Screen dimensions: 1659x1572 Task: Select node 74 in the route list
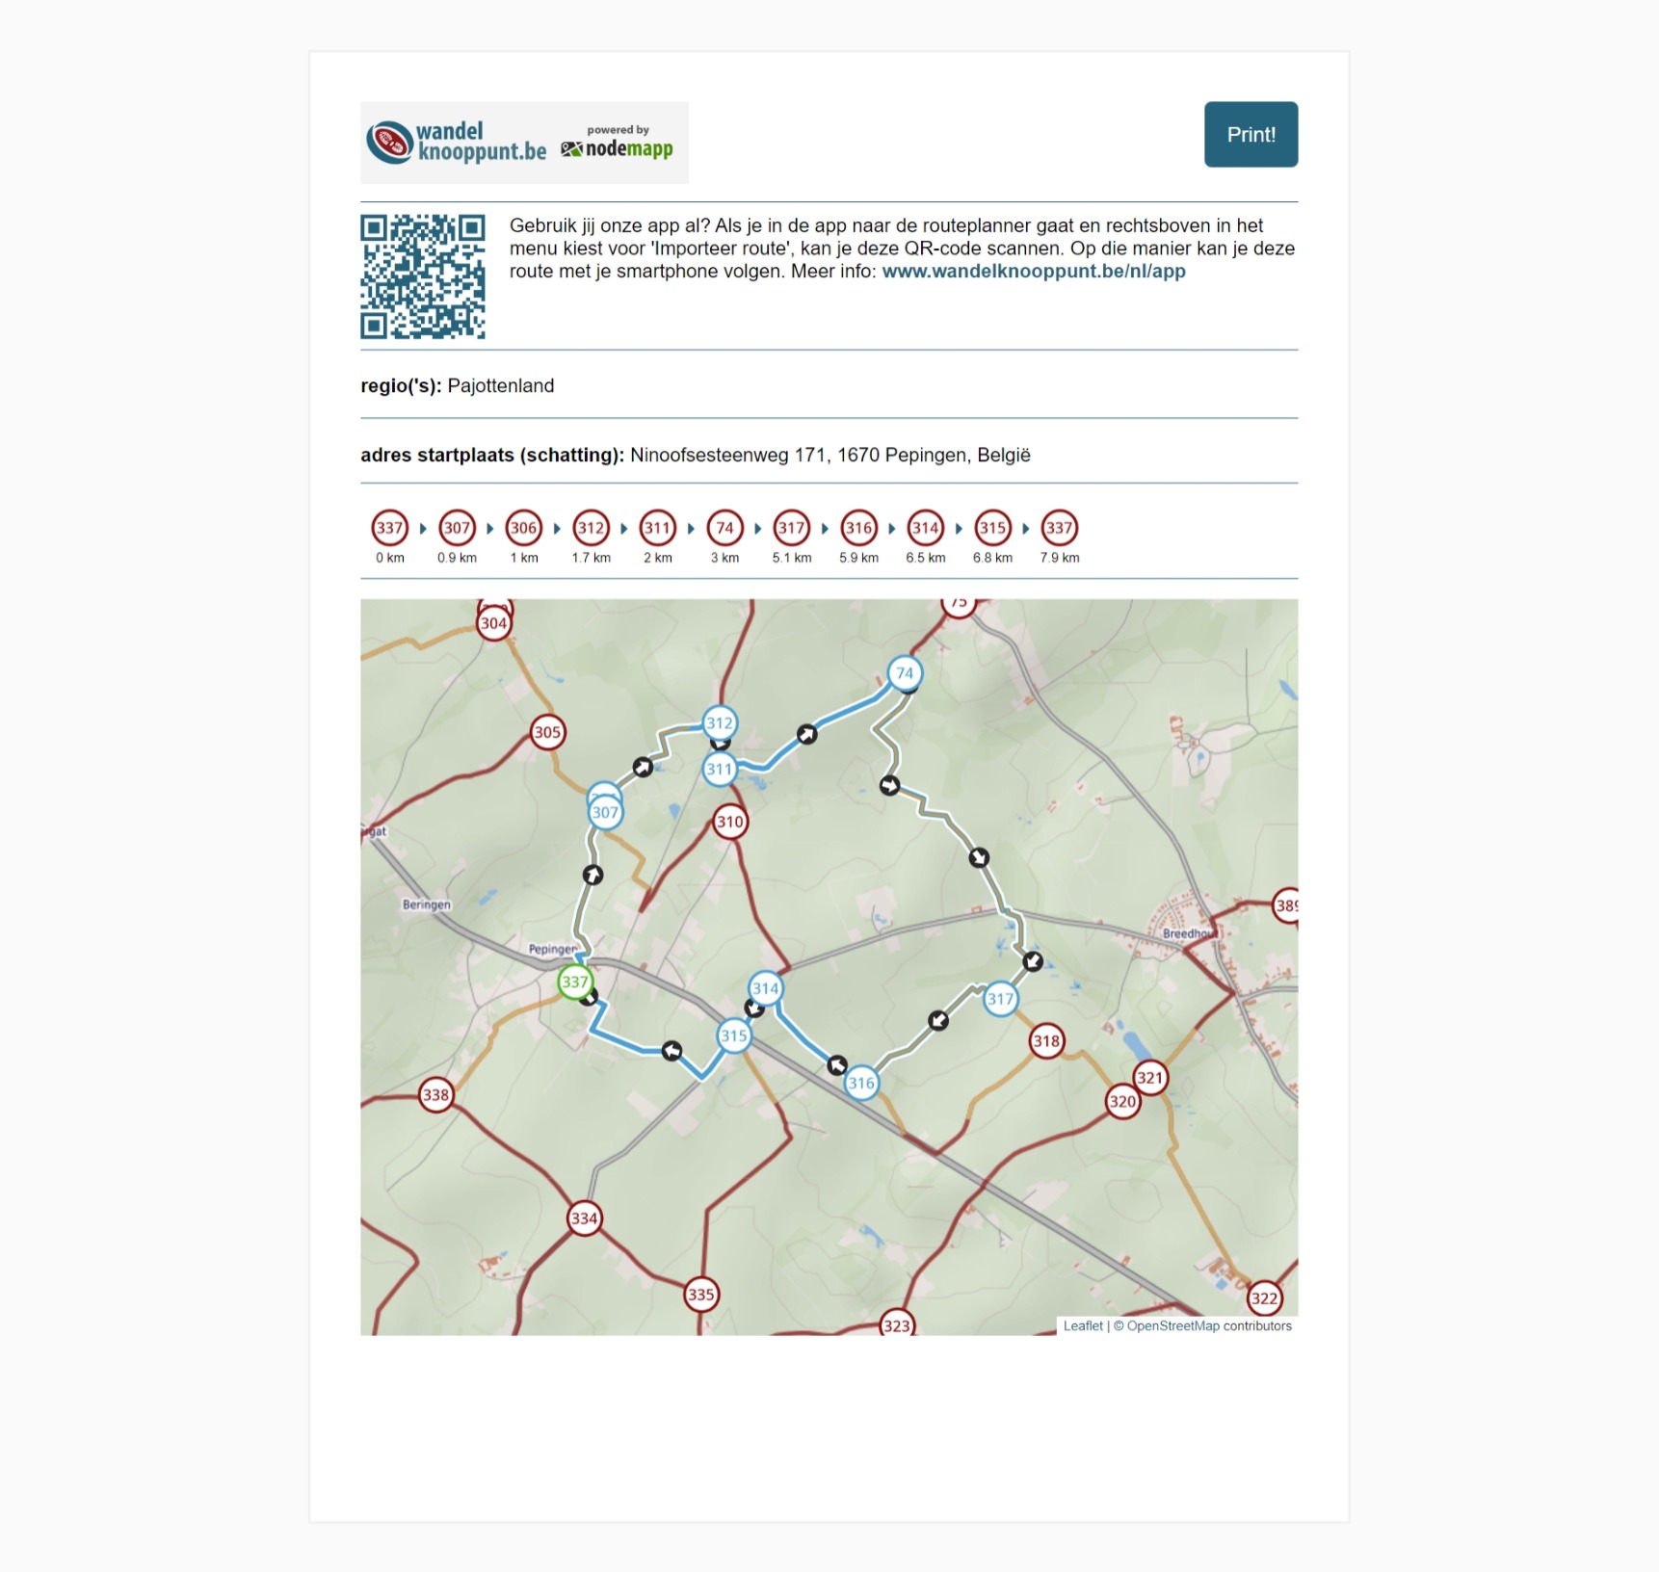point(724,528)
